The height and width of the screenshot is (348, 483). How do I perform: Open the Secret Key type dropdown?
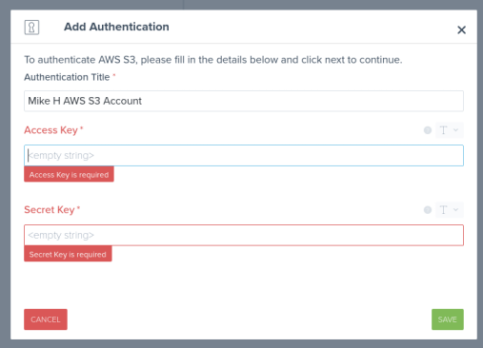pos(449,210)
